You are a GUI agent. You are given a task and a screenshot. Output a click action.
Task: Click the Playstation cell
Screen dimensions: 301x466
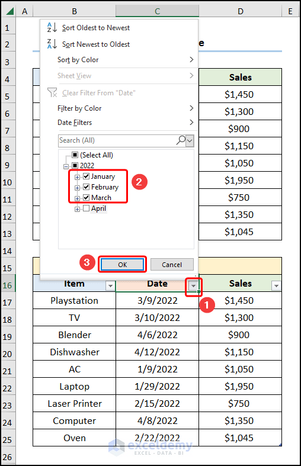click(x=74, y=300)
